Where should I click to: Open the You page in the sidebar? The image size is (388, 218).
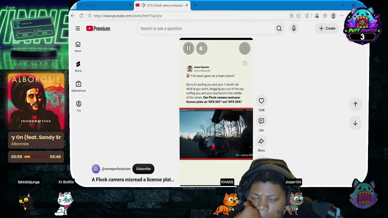click(79, 106)
